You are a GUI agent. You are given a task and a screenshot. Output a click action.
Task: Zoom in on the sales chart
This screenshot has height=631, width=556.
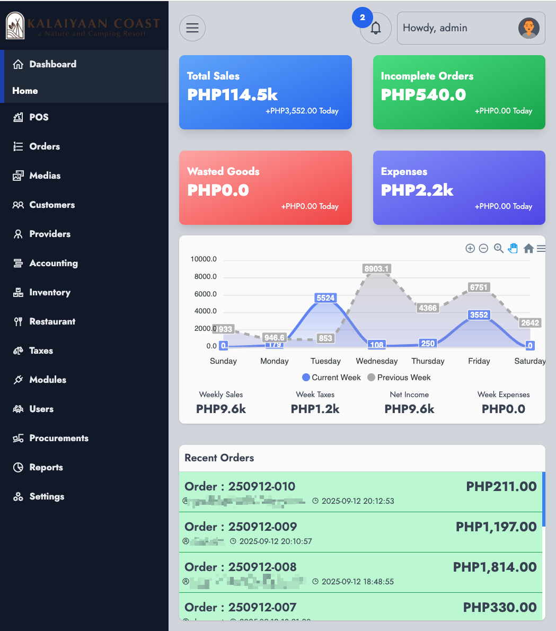tap(470, 248)
